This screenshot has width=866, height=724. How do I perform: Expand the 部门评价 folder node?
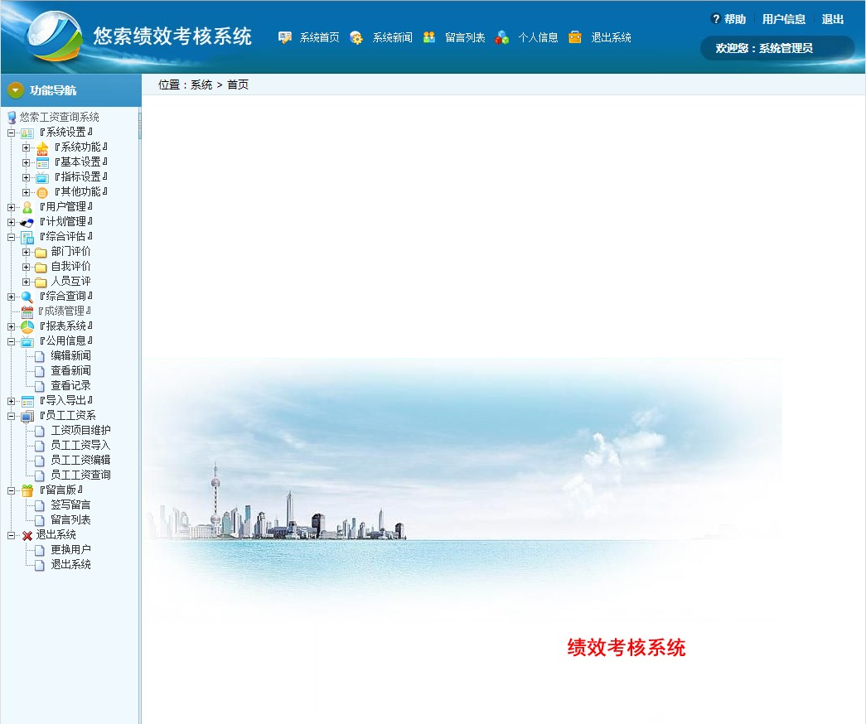point(26,252)
